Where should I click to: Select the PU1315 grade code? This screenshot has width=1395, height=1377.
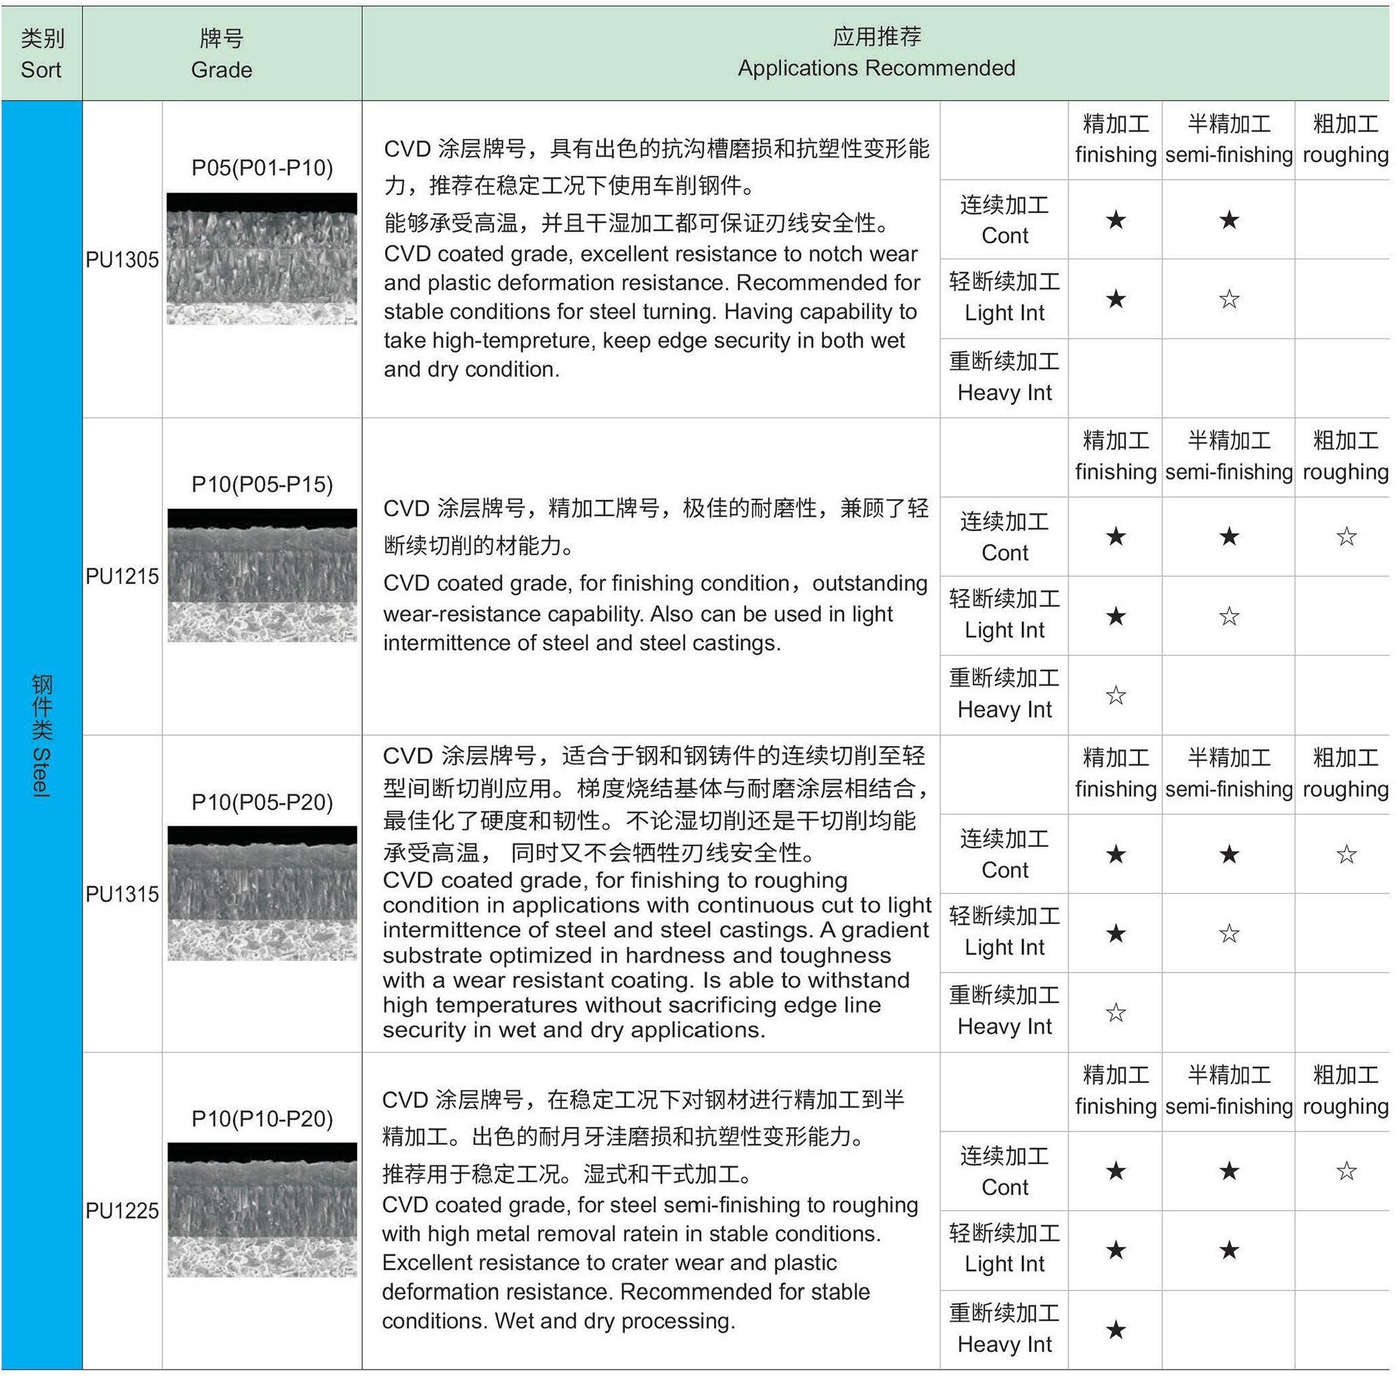[x=122, y=894]
